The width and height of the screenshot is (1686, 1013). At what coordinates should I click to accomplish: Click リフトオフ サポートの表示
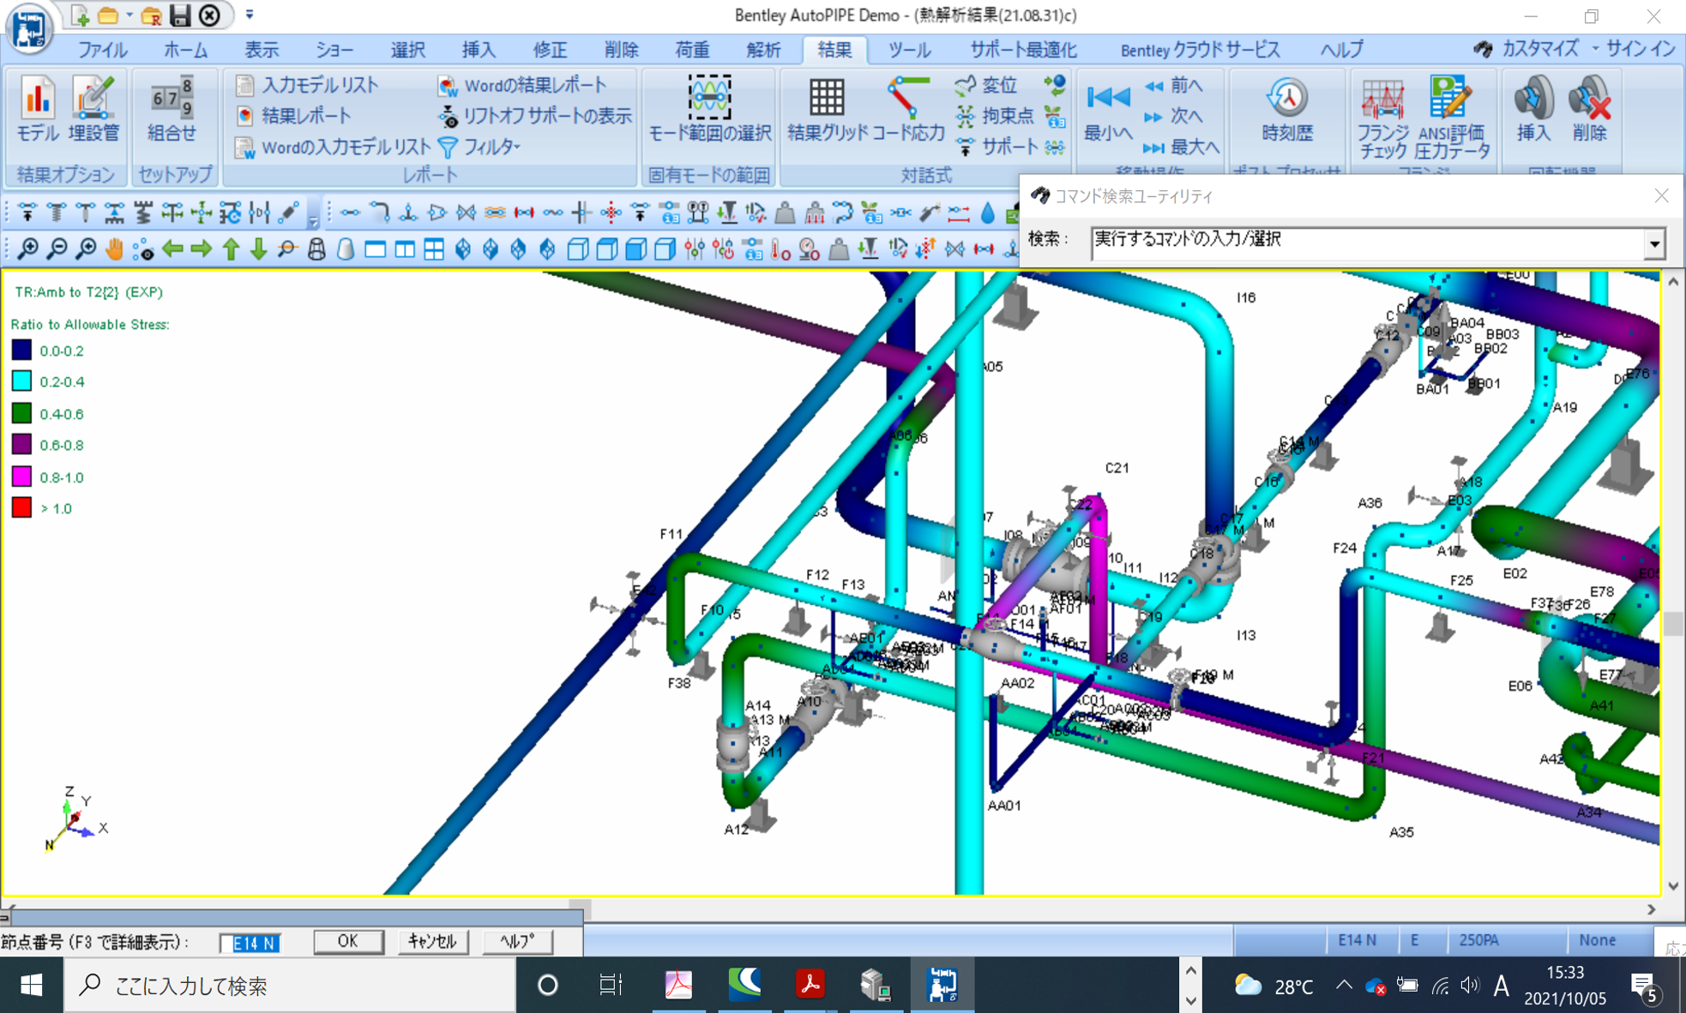point(534,116)
